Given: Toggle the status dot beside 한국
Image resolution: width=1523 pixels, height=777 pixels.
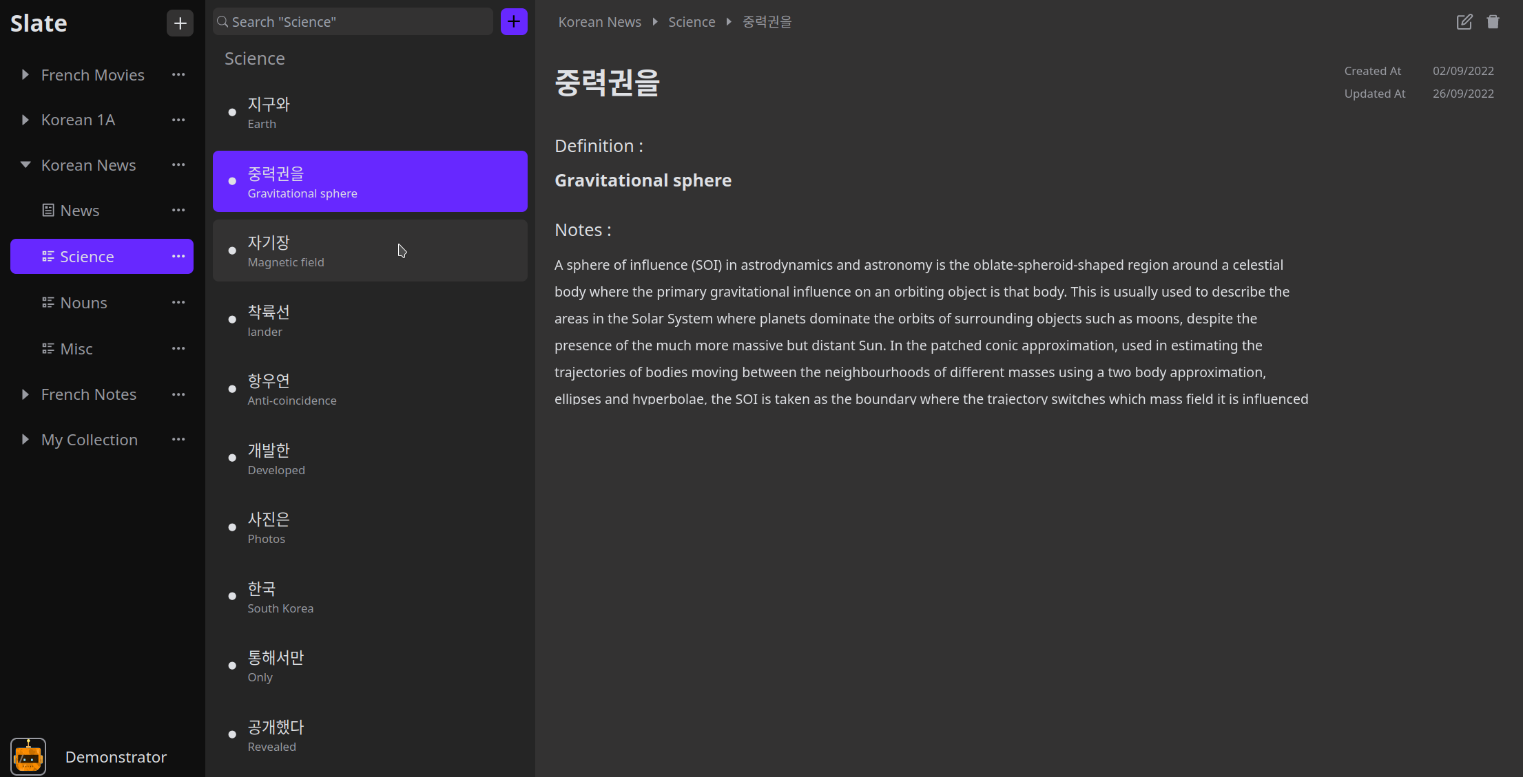Looking at the screenshot, I should tap(231, 596).
